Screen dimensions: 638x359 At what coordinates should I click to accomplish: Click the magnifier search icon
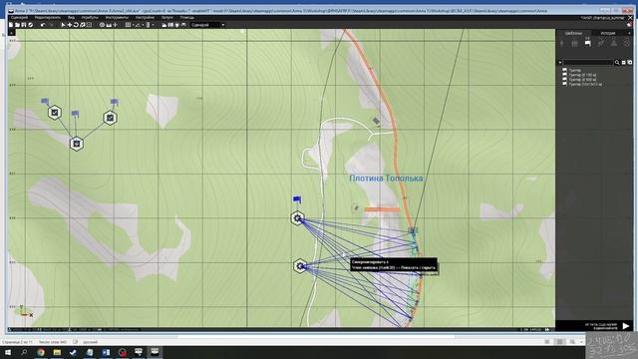pos(617,62)
